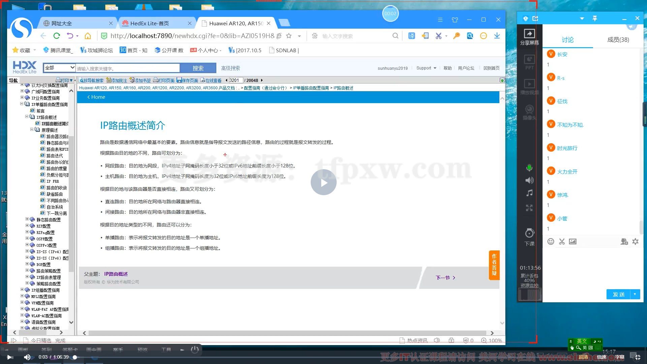
Task: Collapse the 原理描述 tree node
Action: pos(32,130)
